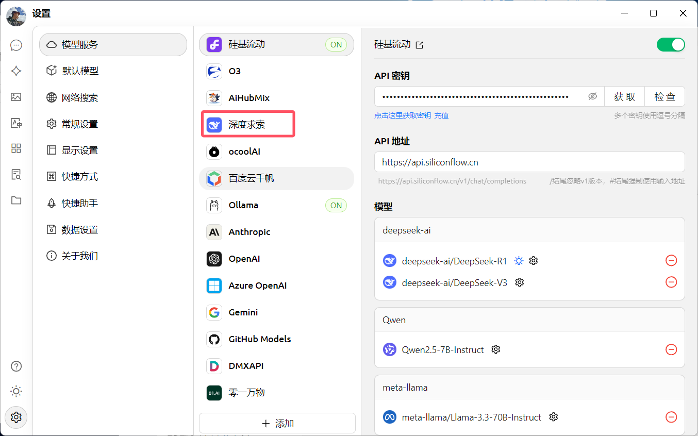Select the 默认模型 settings menu item
The height and width of the screenshot is (436, 698).
click(113, 71)
